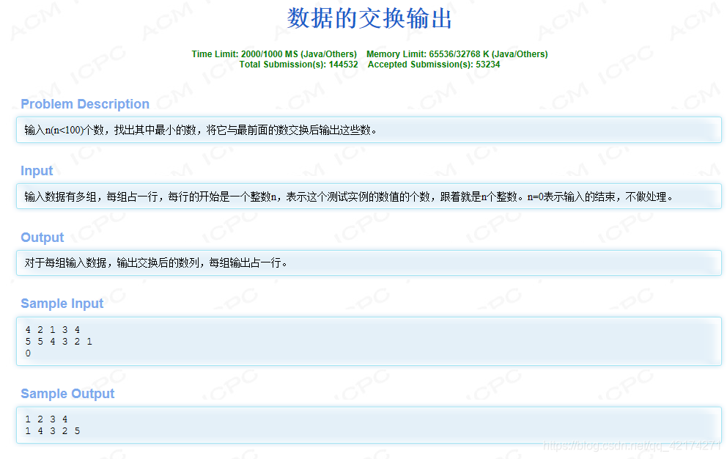Click the page title 数据的交换输出
Viewport: 727px width, 459px height.
369,18
